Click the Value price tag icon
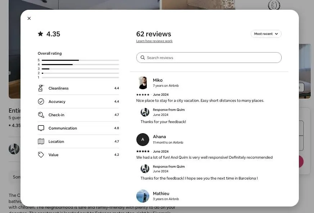Image resolution: width=314 pixels, height=213 pixels. [x=41, y=155]
